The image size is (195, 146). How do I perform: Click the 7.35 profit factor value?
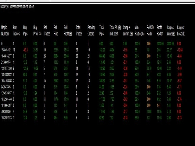pos(159,87)
